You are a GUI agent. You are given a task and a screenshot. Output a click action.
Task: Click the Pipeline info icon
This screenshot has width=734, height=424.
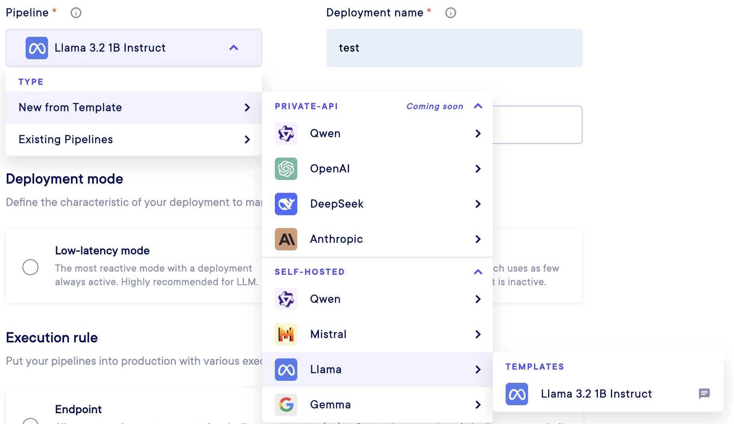click(76, 13)
